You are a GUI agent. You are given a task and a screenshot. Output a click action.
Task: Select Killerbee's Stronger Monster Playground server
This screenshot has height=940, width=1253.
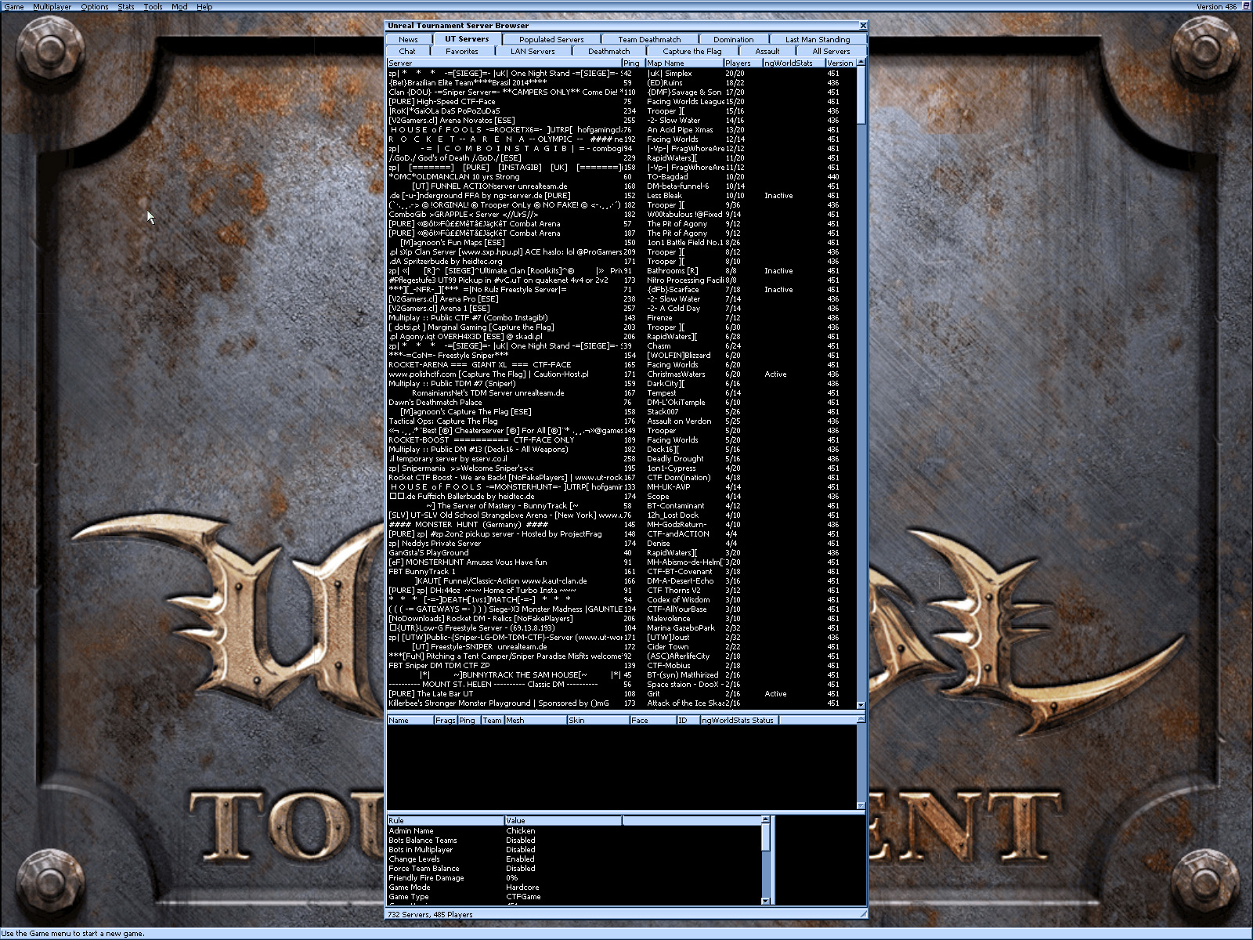pos(622,703)
